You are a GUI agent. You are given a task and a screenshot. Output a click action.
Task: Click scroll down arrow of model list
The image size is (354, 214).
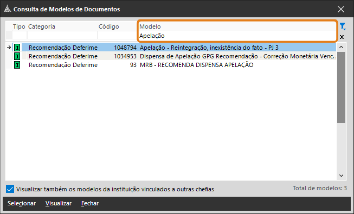coord(342,176)
